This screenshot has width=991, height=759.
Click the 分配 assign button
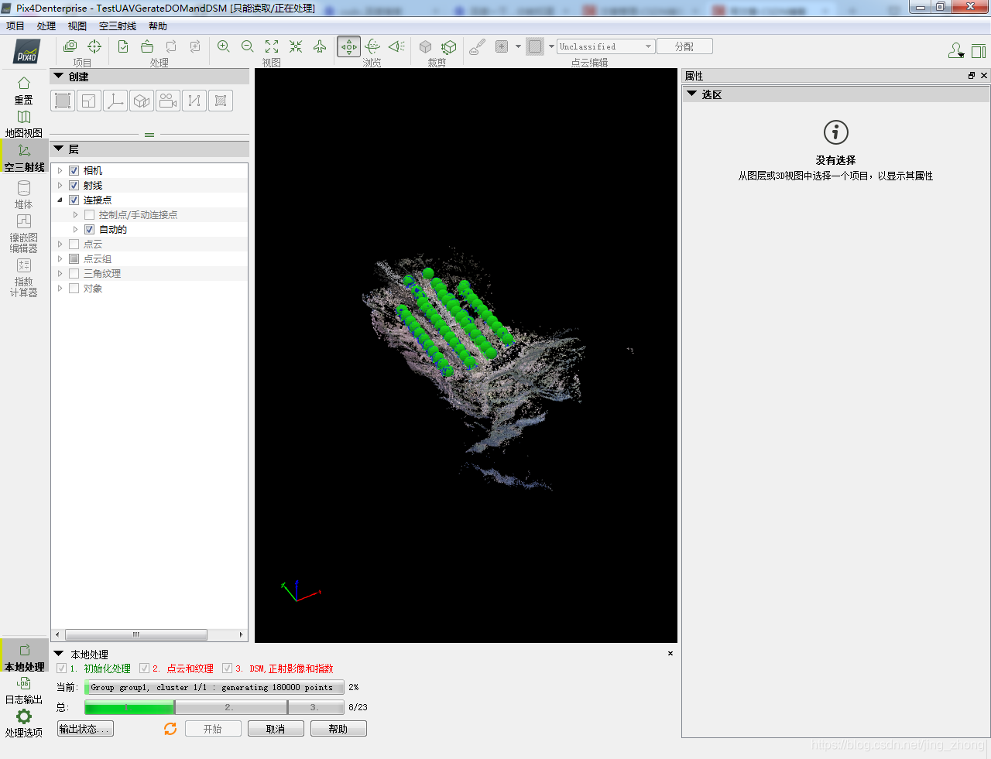click(684, 46)
